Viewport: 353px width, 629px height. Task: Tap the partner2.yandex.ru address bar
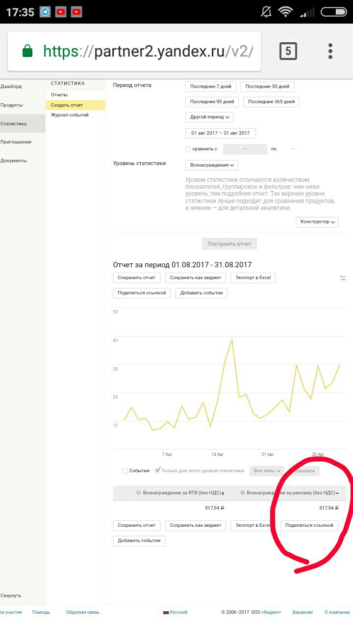point(134,51)
